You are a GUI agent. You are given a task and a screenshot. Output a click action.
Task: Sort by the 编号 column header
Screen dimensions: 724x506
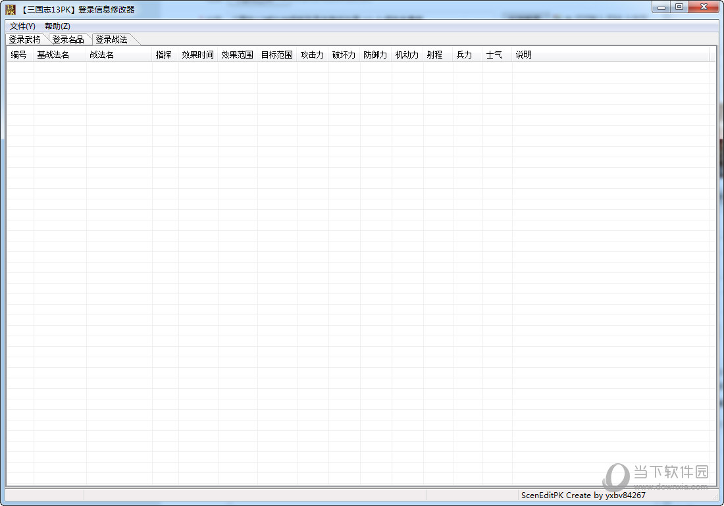point(19,55)
